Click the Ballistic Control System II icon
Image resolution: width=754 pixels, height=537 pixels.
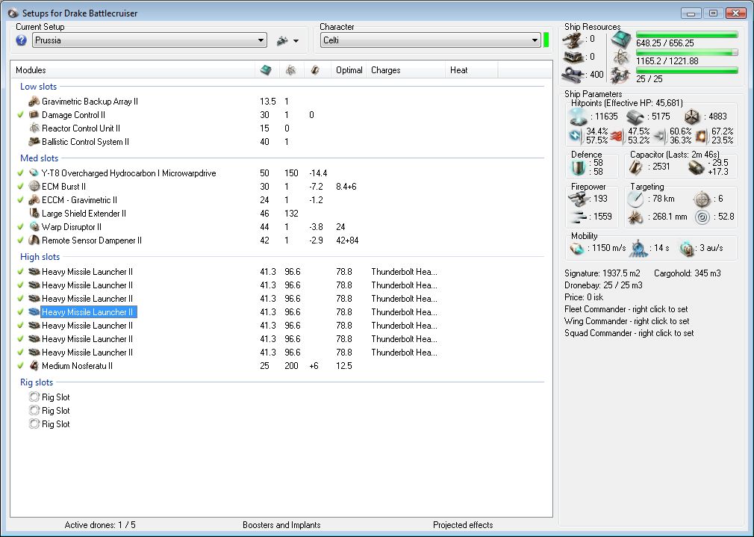click(34, 142)
